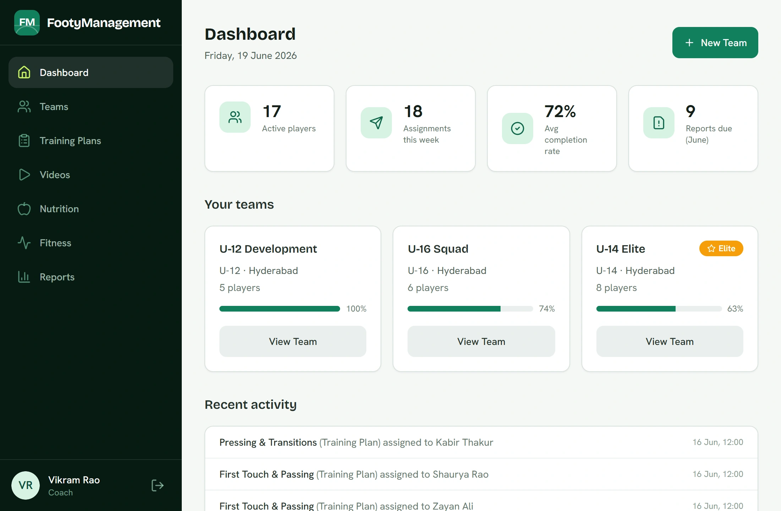
Task: Click the Vikram Rao profile name
Action: [74, 480]
